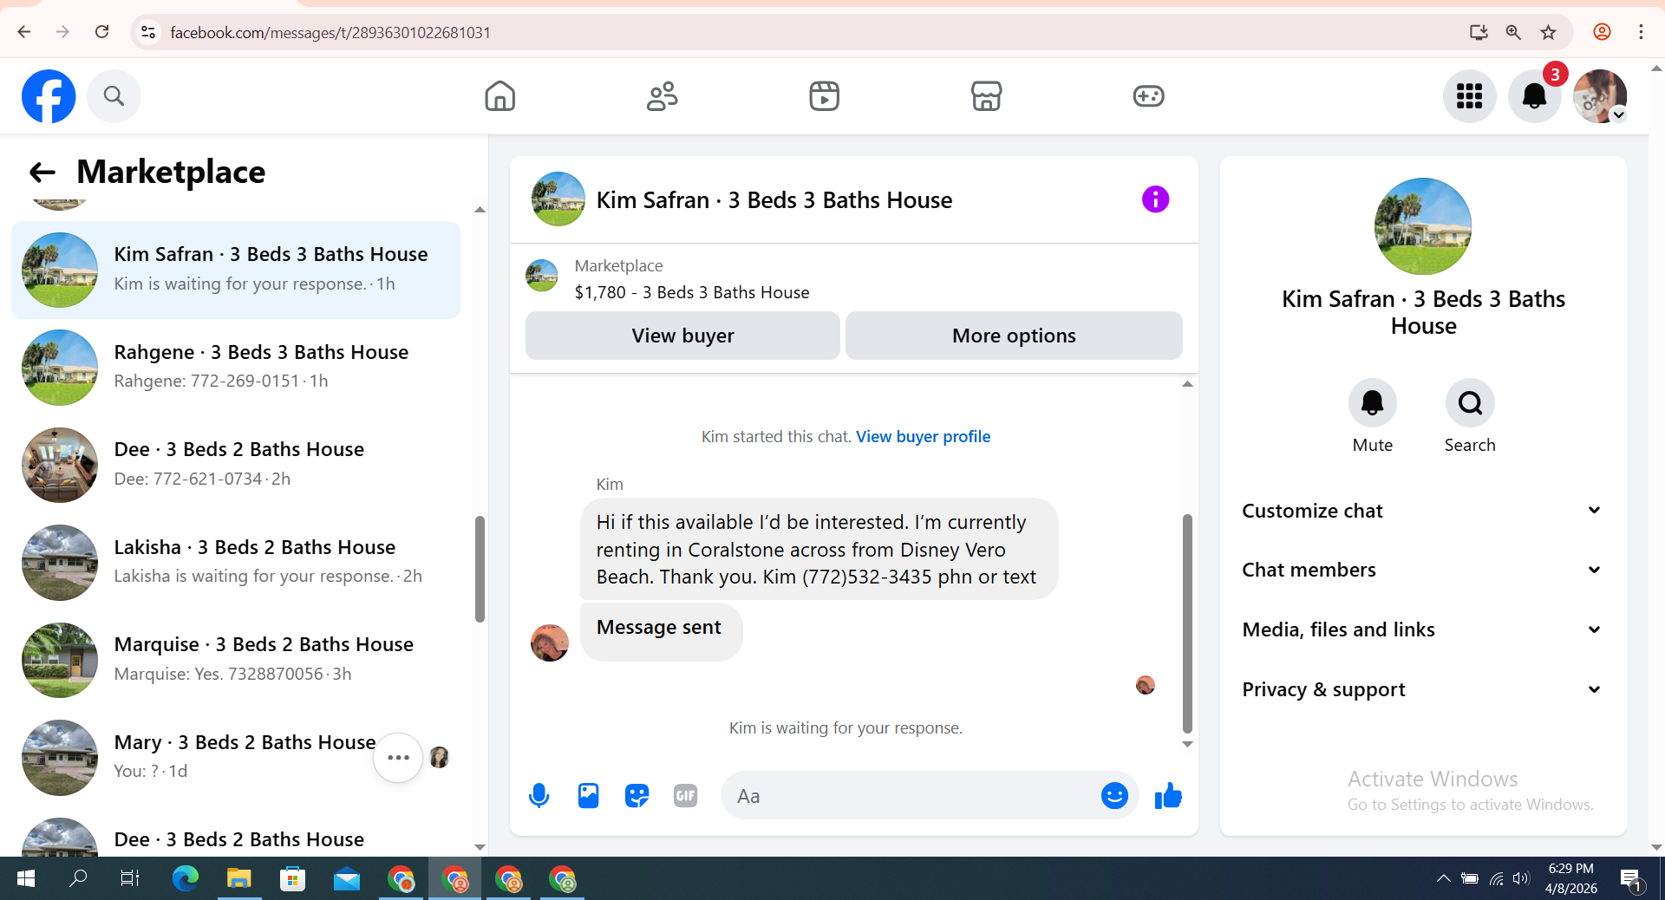The width and height of the screenshot is (1665, 900).
Task: Open Lakisha 3 Beds 2 Baths conversation
Action: [236, 562]
